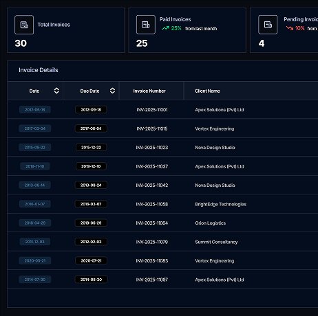Click the Paid Invoices card icon
This screenshot has height=316, width=318.
(146, 25)
